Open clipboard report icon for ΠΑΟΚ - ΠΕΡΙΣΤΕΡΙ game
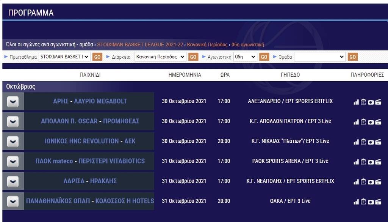The width and height of the screenshot is (388, 222). pos(363,162)
